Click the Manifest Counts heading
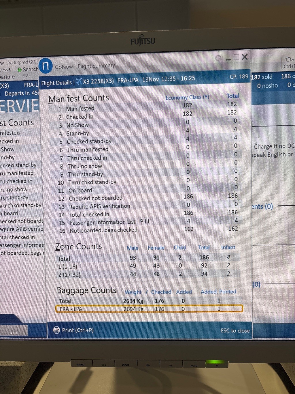 point(79,98)
